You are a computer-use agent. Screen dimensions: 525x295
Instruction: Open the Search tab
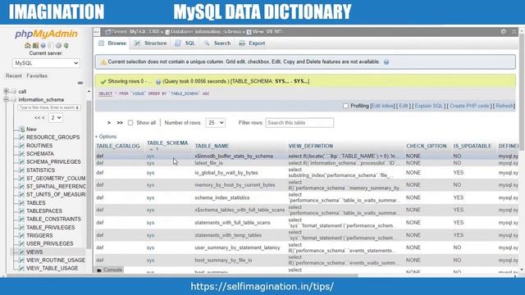(x=217, y=43)
